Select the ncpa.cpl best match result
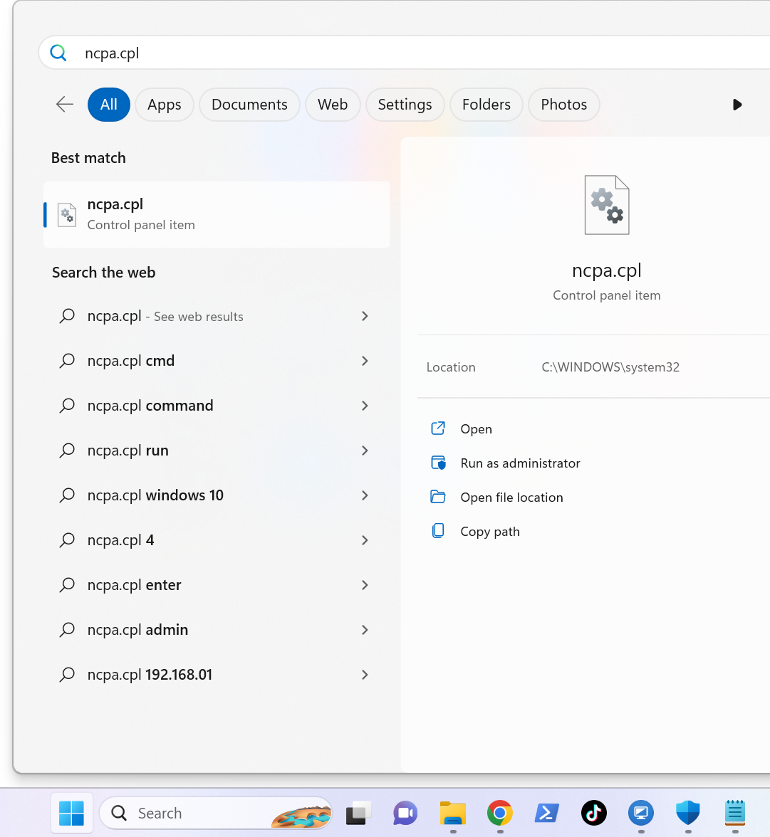 pos(217,214)
